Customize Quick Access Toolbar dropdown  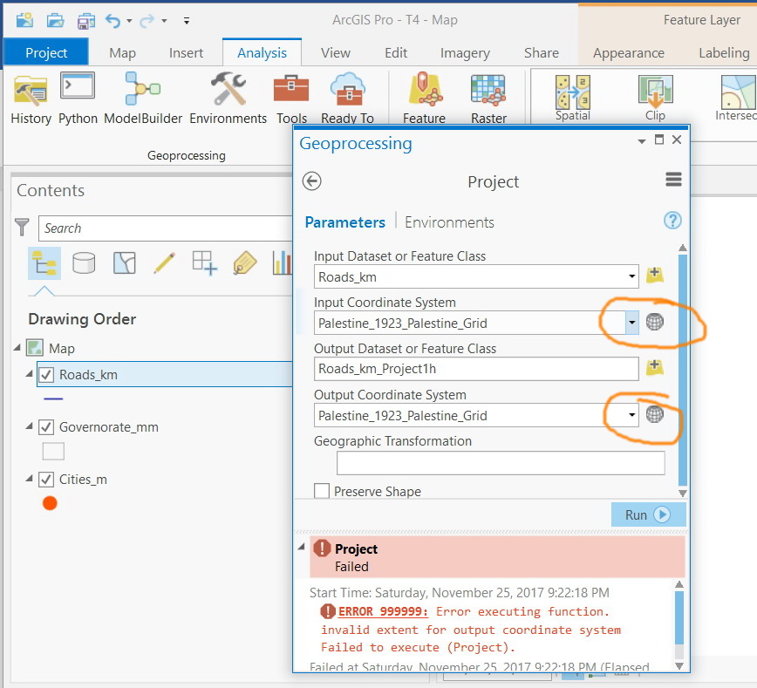click(x=187, y=20)
